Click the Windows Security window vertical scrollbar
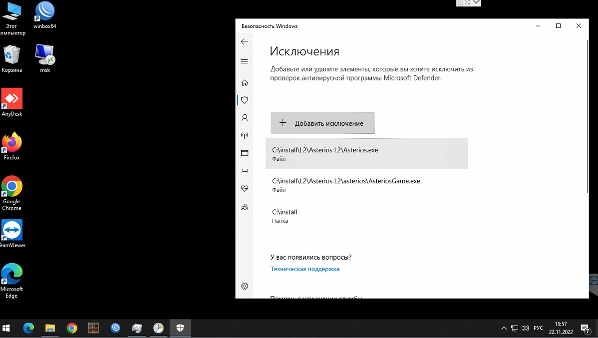The height and width of the screenshot is (338, 598). coord(588,116)
